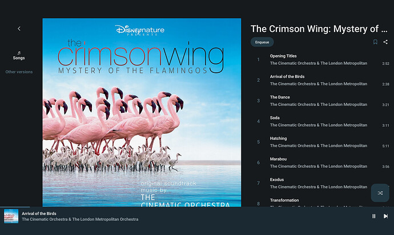Click track number 4
This screenshot has height=235, width=394.
pos(258,121)
